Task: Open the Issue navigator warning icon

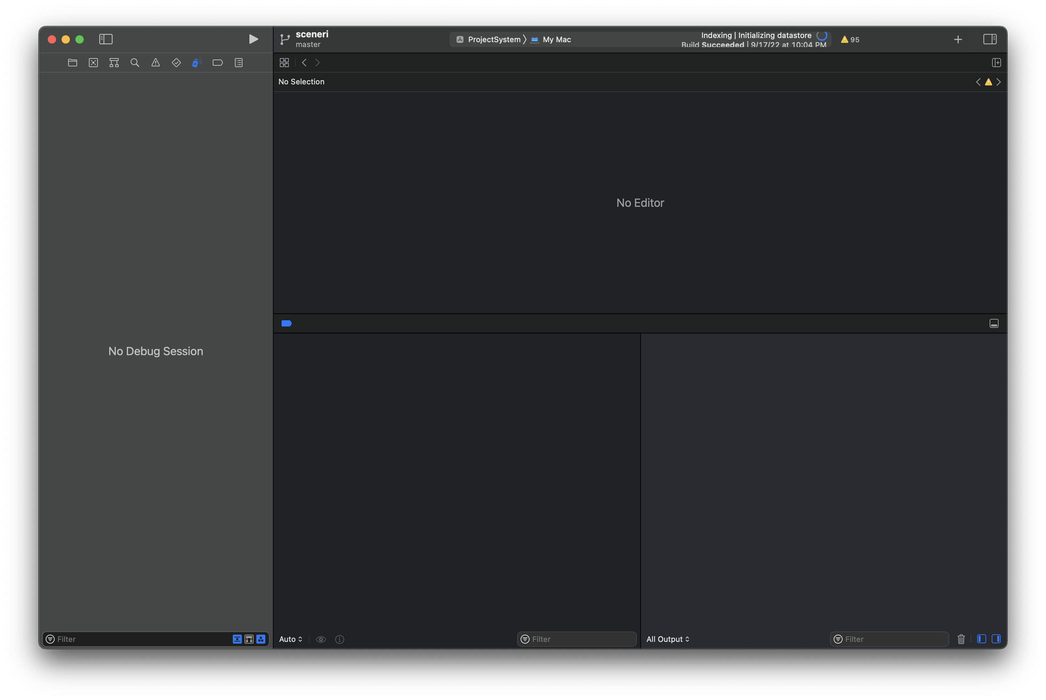Action: pos(155,63)
